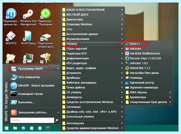181x134 pixels.
Task: Open Экранная клавиатура
Action: click(148, 87)
